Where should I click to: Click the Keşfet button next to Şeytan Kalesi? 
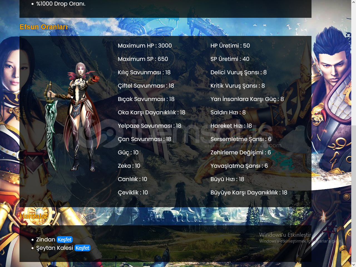[83, 248]
